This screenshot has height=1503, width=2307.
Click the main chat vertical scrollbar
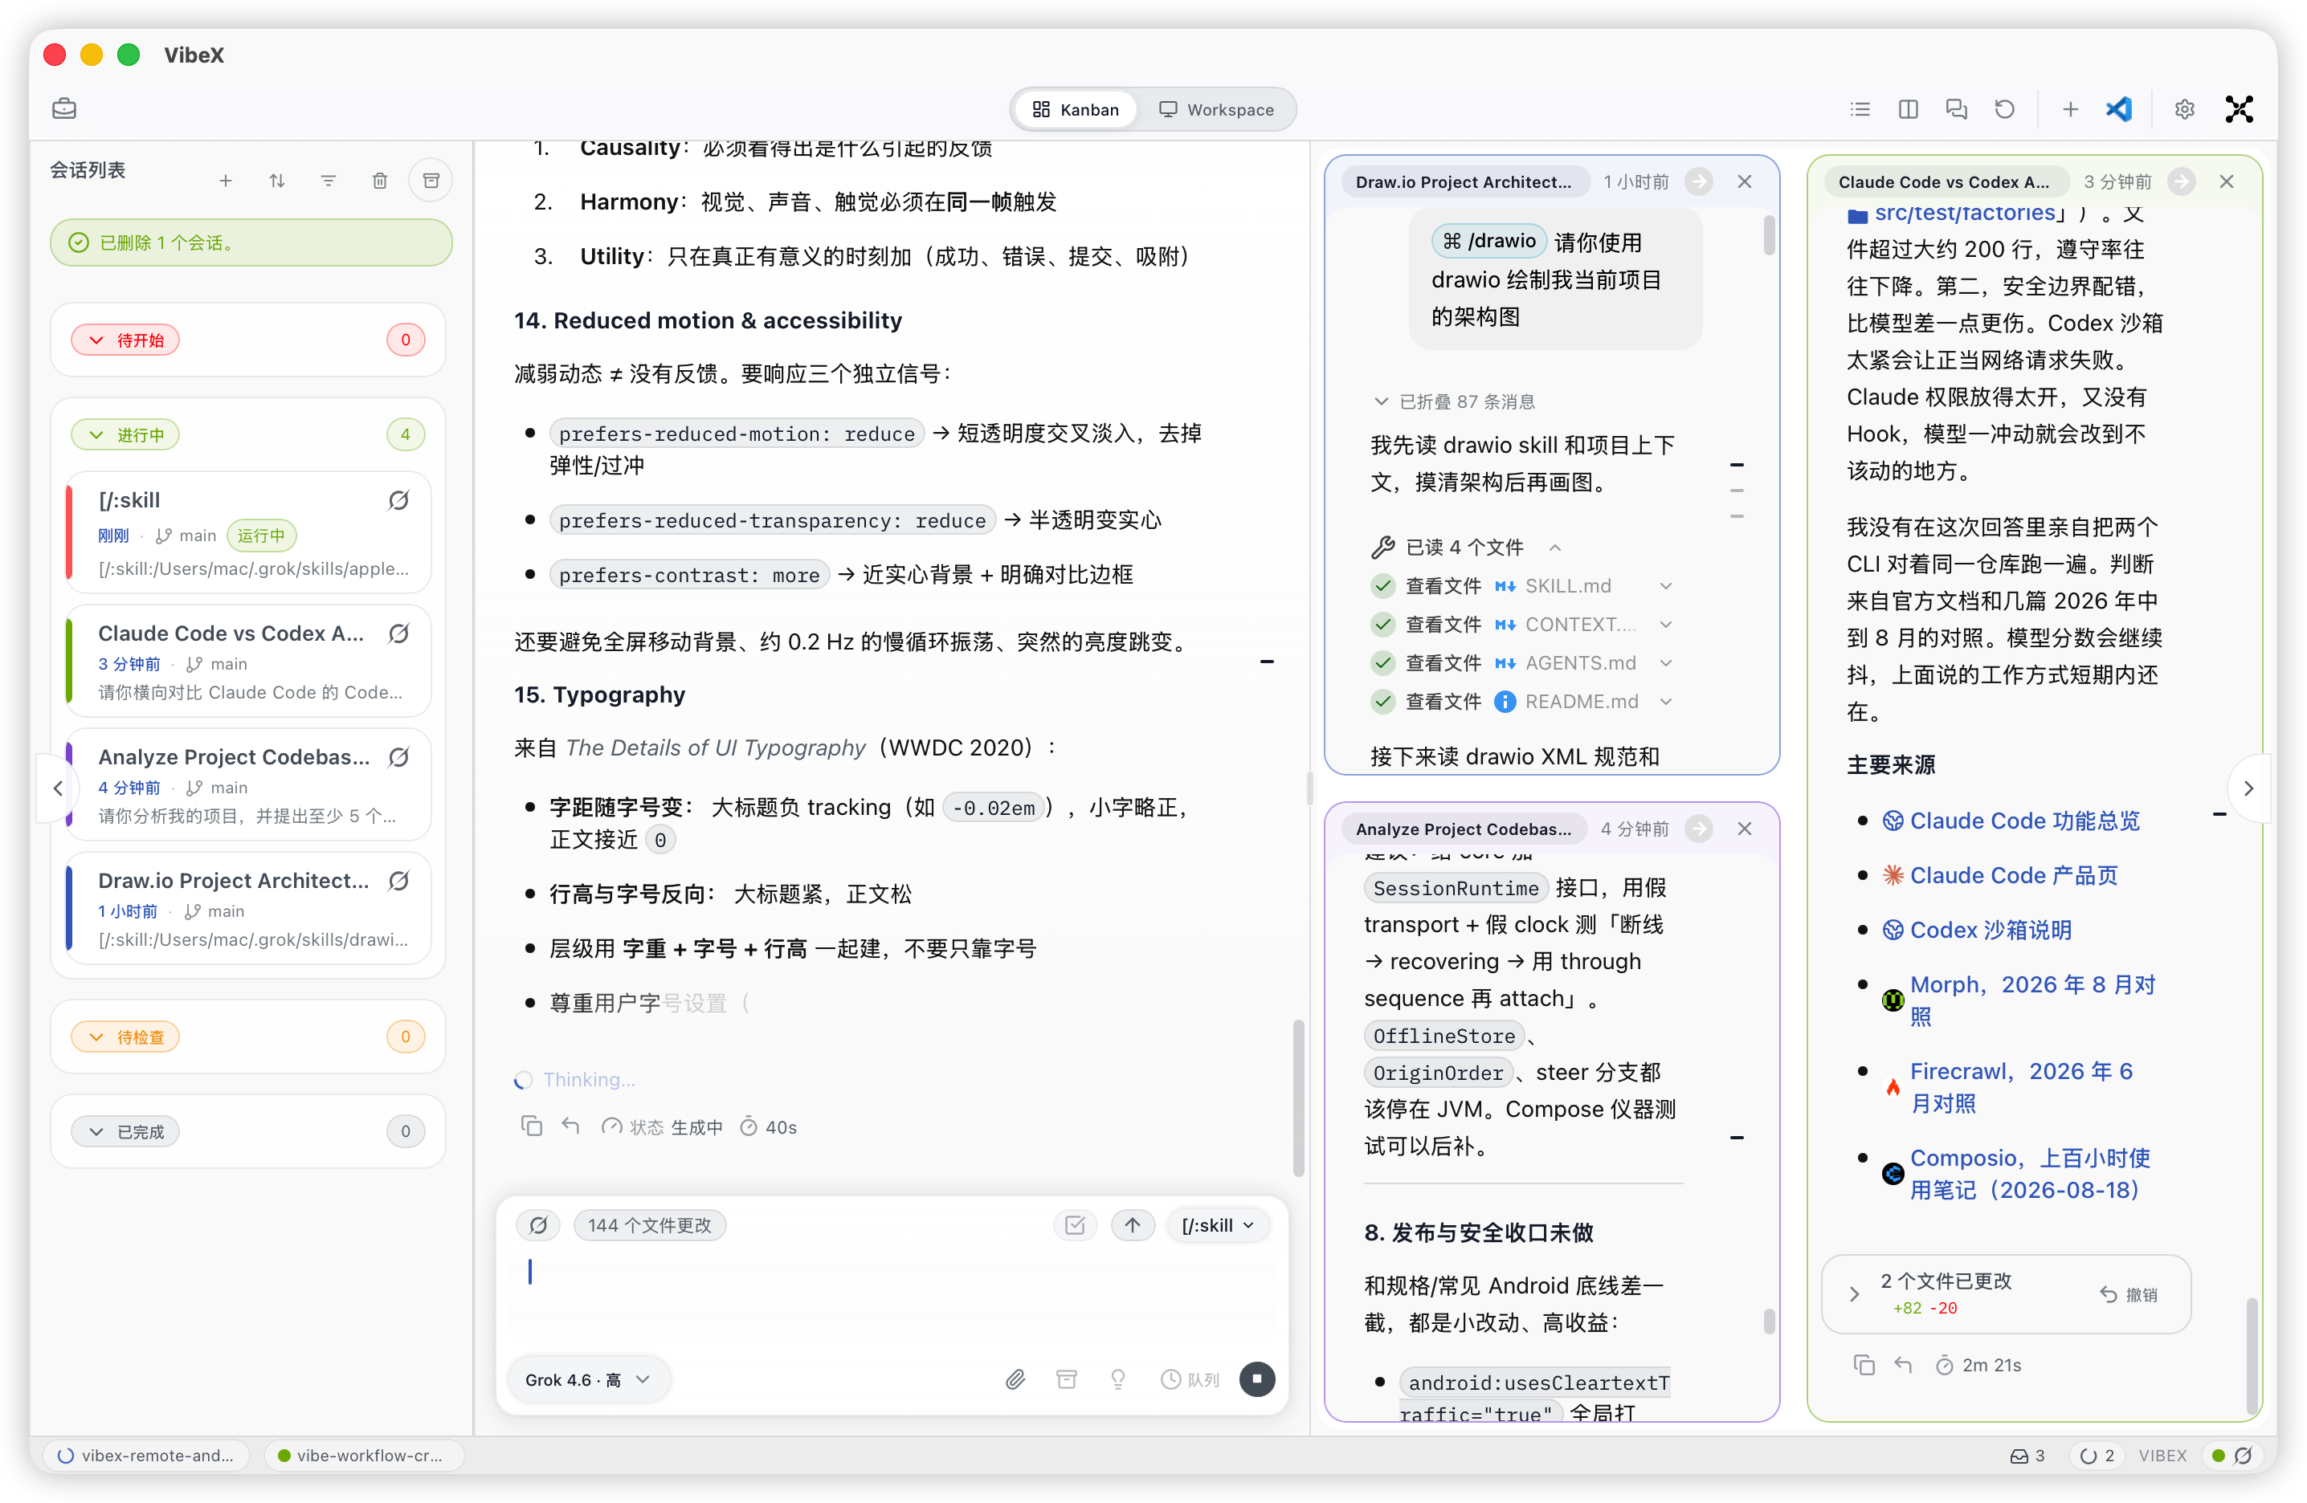pyautogui.click(x=1298, y=1097)
